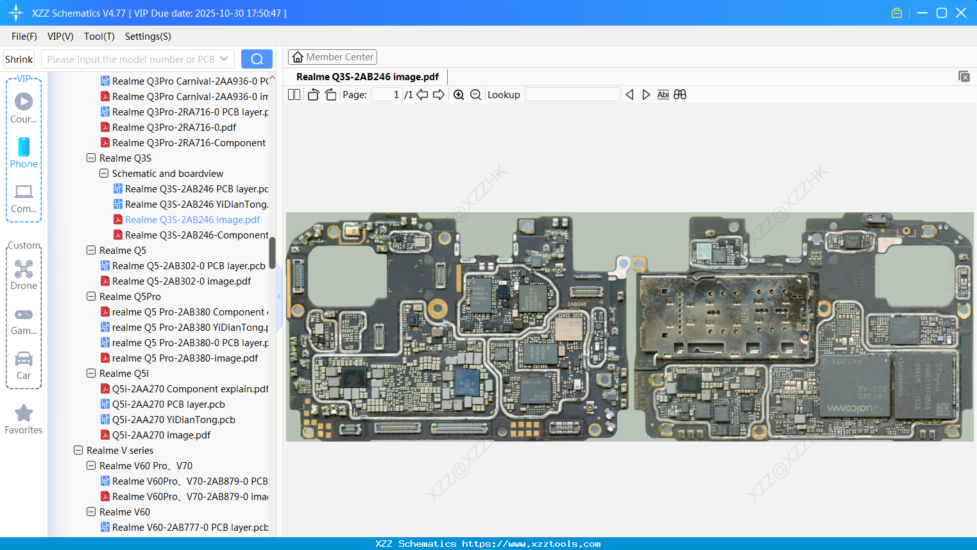Open Realme Q5-2AB302-0 image.pdf file

[181, 281]
